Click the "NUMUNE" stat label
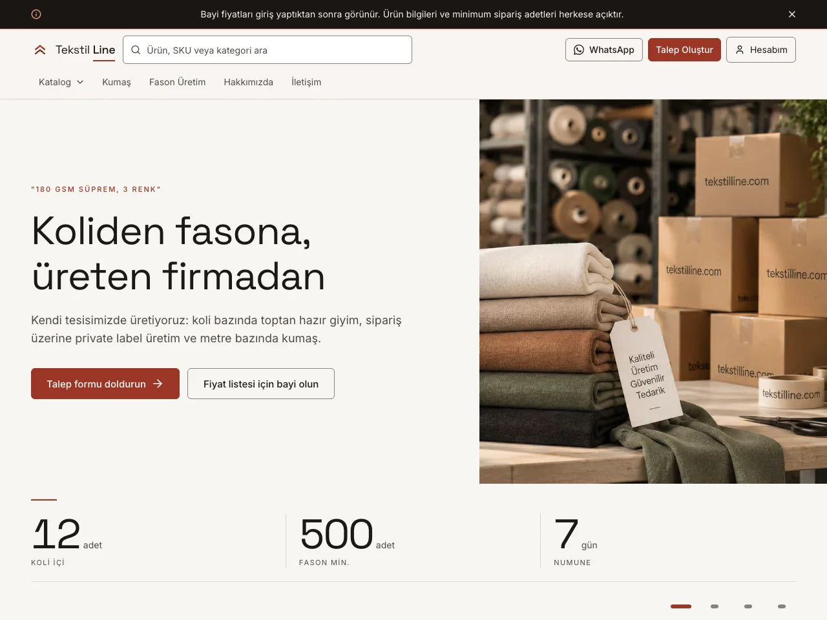Image resolution: width=827 pixels, height=620 pixels. click(572, 563)
